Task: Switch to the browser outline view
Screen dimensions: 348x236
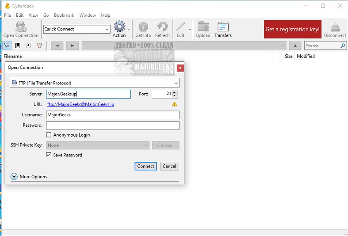Action: 7,46
